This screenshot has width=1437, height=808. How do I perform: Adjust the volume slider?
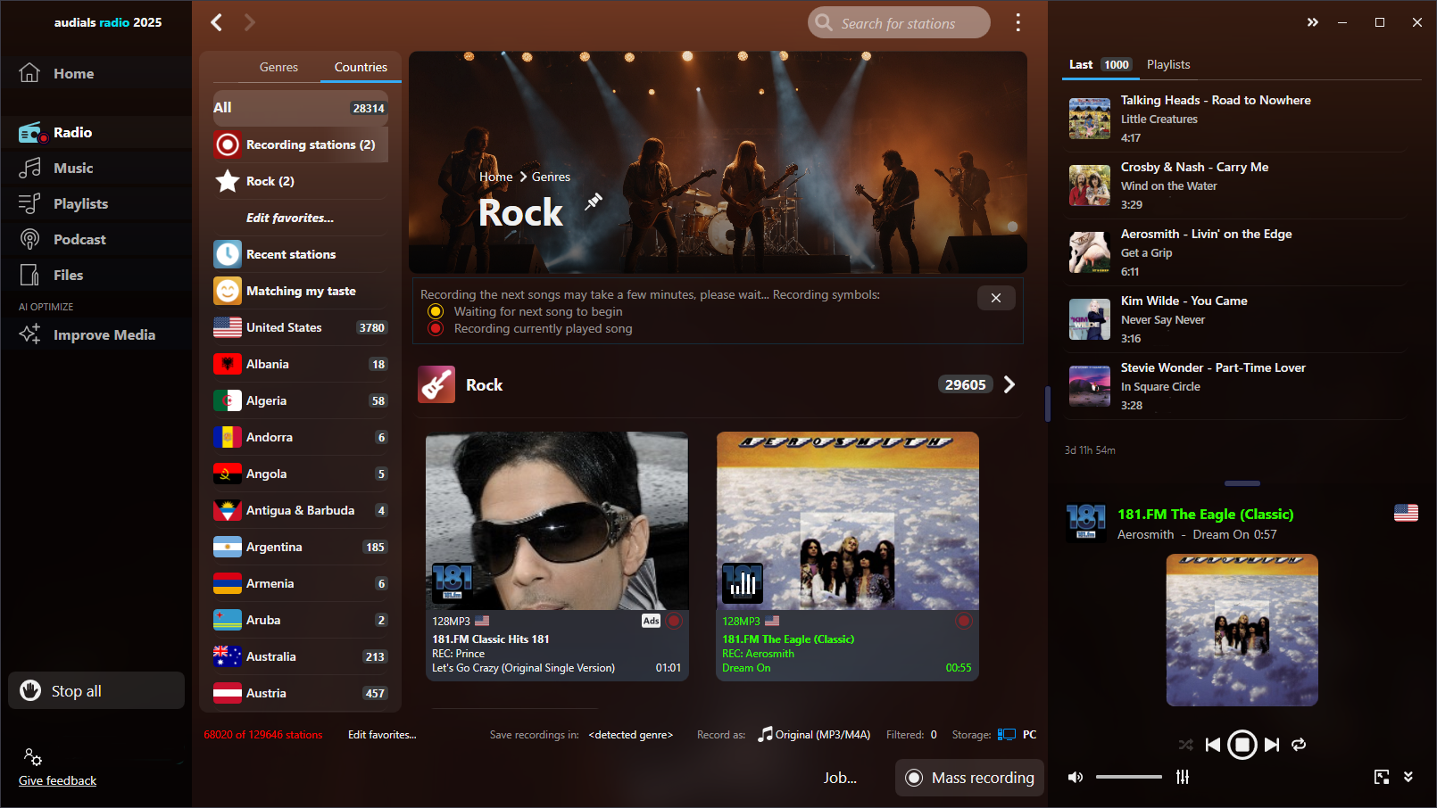1129,777
